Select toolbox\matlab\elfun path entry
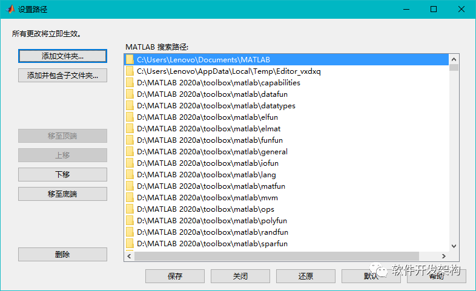 [286, 117]
